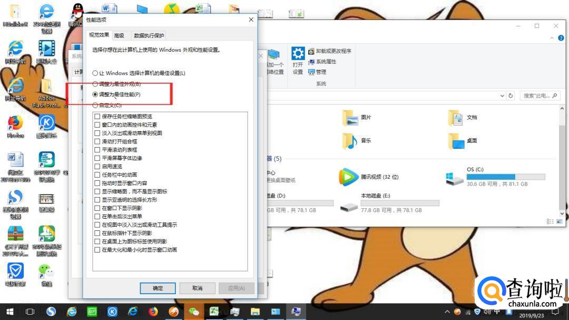Launch 电脑管家 desktop shortcut
The image size is (569, 320).
(15, 275)
